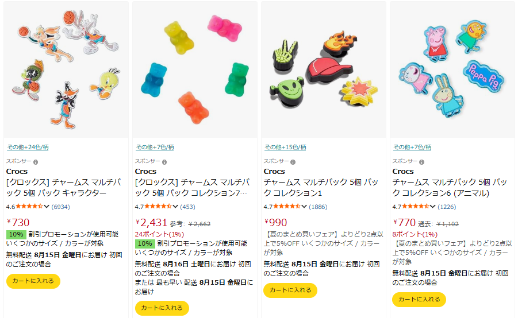This screenshot has height=318, width=518.
Task: Add ¥990 Collection 1 charms to cart
Action: point(290,290)
